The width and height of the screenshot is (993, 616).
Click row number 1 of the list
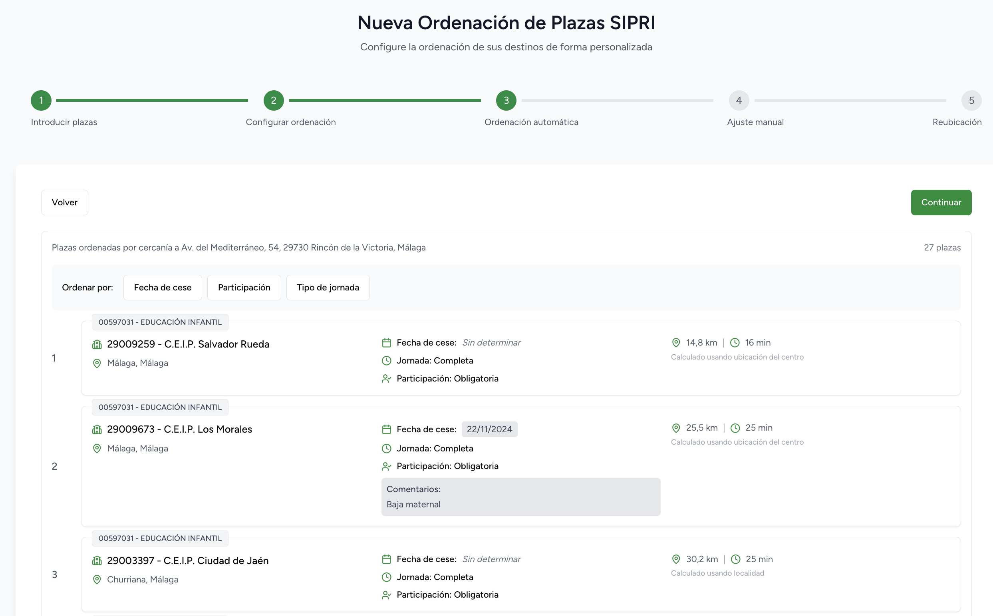point(54,358)
